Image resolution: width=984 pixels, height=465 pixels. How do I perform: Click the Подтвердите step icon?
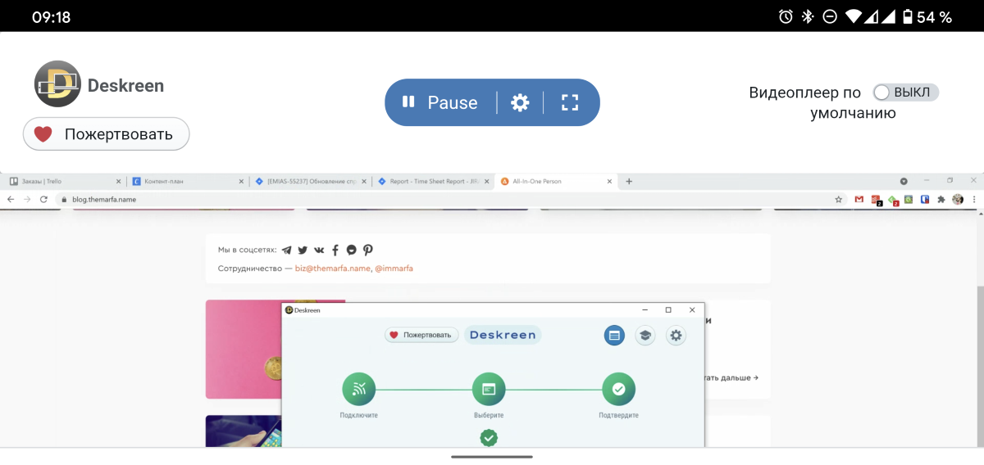(x=618, y=390)
